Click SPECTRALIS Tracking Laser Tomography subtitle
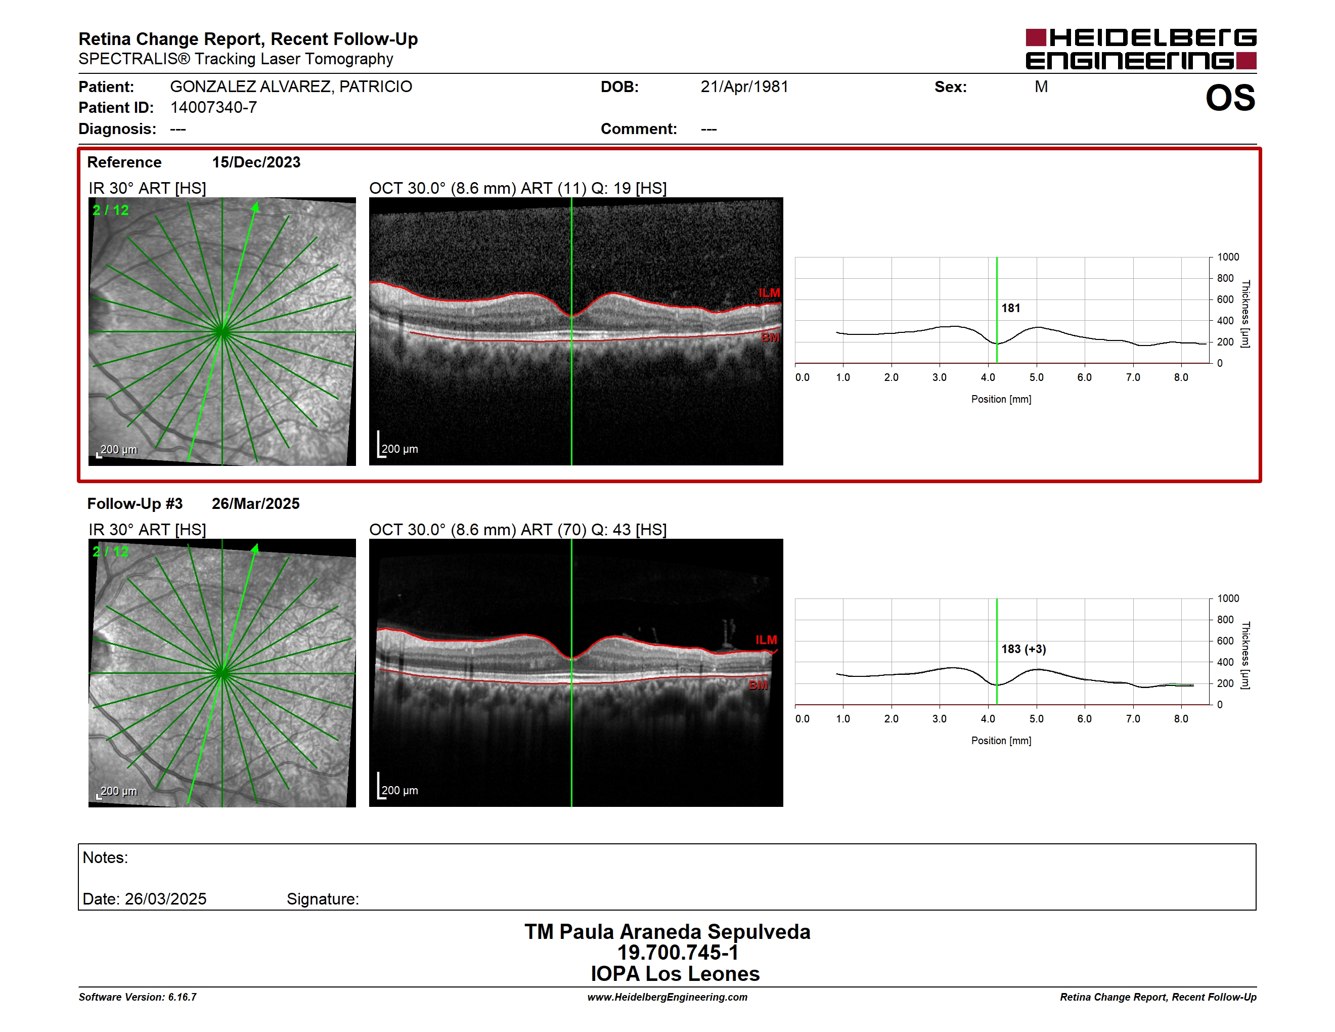The image size is (1335, 1032). point(235,59)
